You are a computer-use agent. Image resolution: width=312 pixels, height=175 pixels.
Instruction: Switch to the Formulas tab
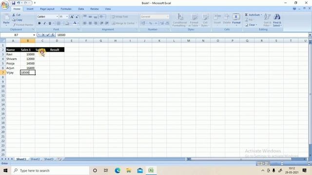coord(66,9)
